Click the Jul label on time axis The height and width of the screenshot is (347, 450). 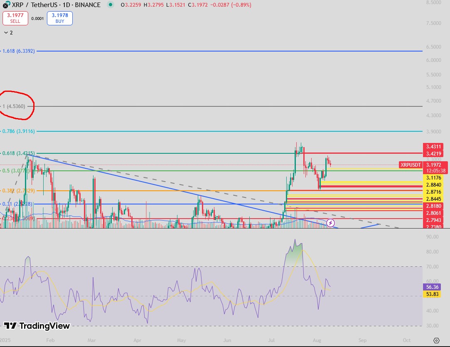[271, 340]
